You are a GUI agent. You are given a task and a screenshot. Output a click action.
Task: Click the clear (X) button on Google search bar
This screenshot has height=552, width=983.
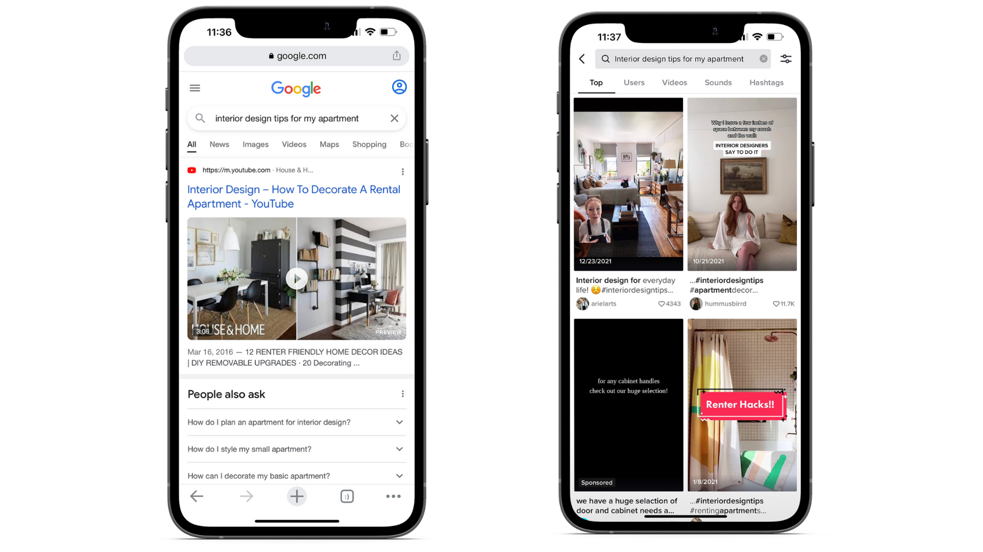(x=394, y=119)
